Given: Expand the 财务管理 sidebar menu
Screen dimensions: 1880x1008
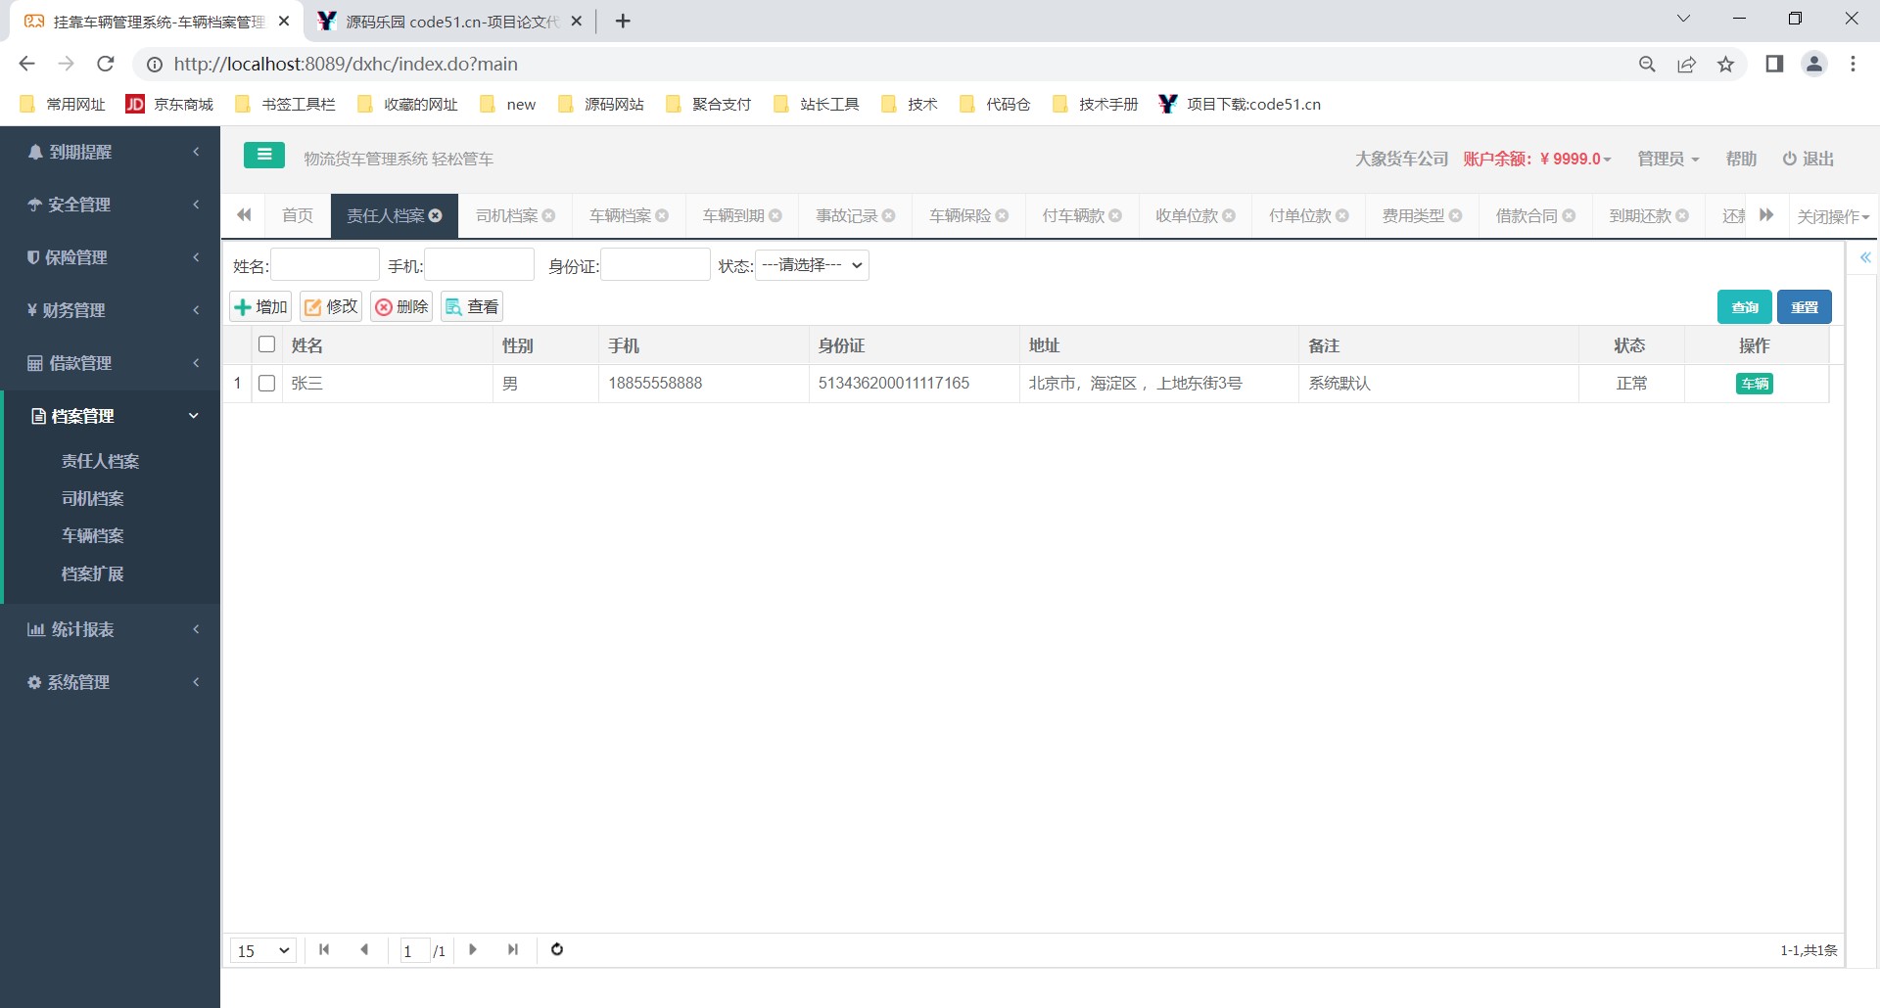Looking at the screenshot, I should 111,310.
